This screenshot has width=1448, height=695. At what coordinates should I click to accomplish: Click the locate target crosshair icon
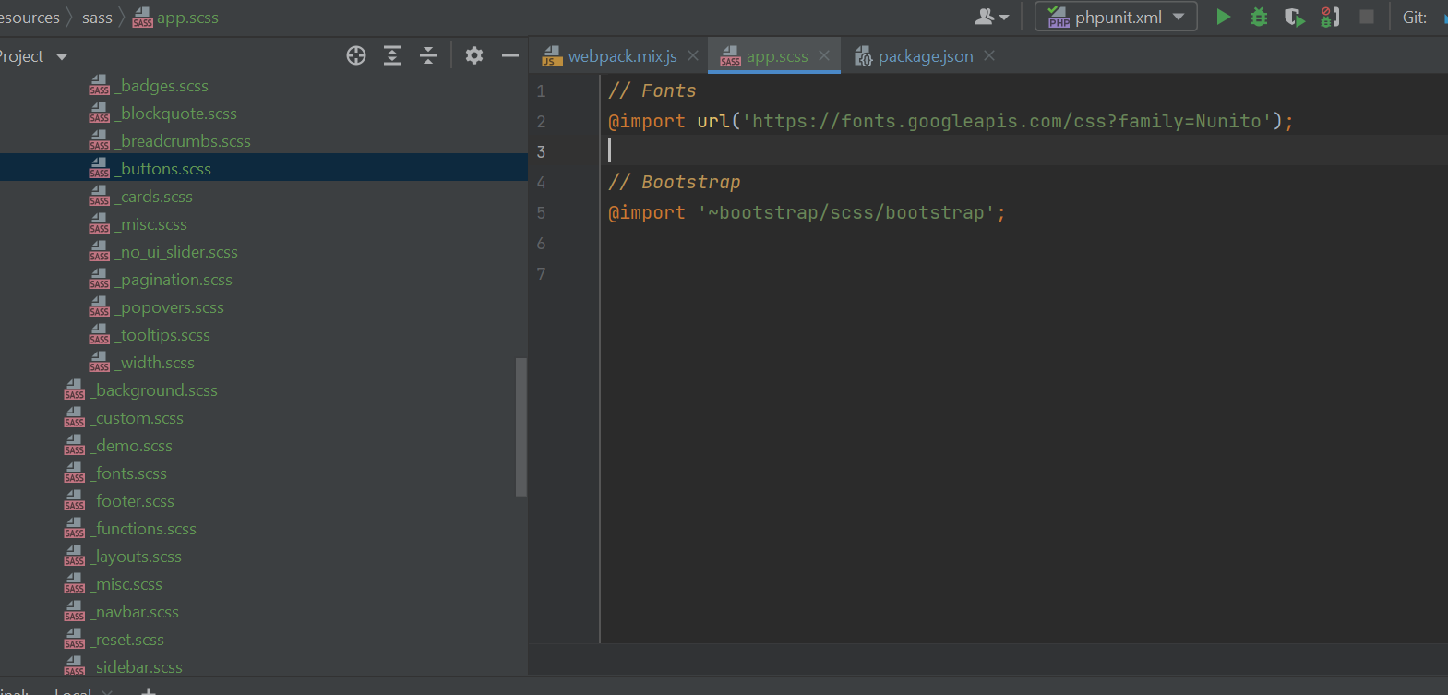pos(356,56)
